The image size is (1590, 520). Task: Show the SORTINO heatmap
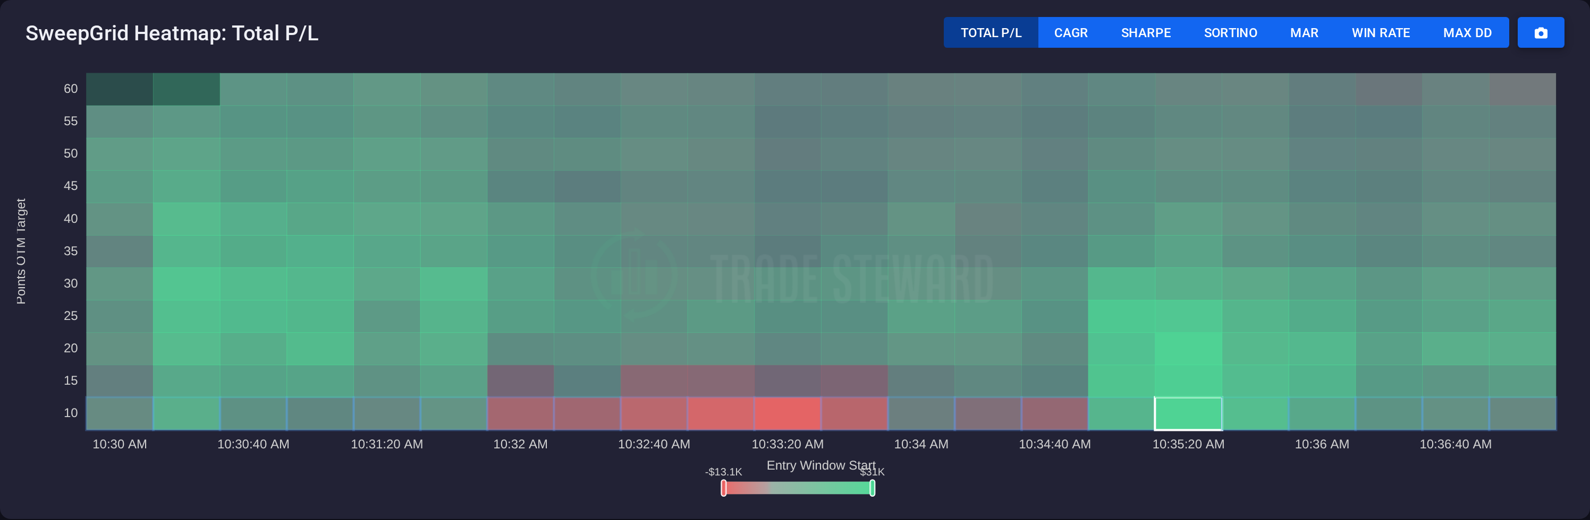point(1230,33)
